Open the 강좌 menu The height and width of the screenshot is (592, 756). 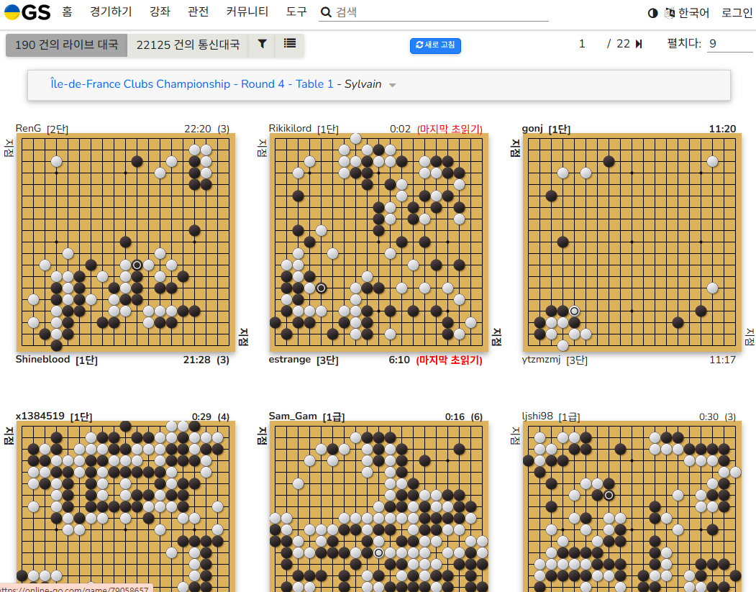pyautogui.click(x=160, y=12)
